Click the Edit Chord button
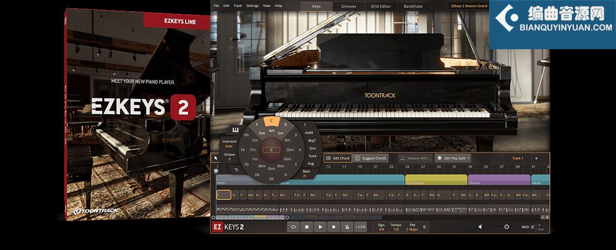This screenshot has height=250, width=616. (x=337, y=158)
